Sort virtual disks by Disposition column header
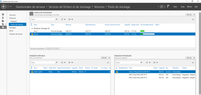Image resolution: width=201 pixels, height=95 pixels. pos(52,68)
